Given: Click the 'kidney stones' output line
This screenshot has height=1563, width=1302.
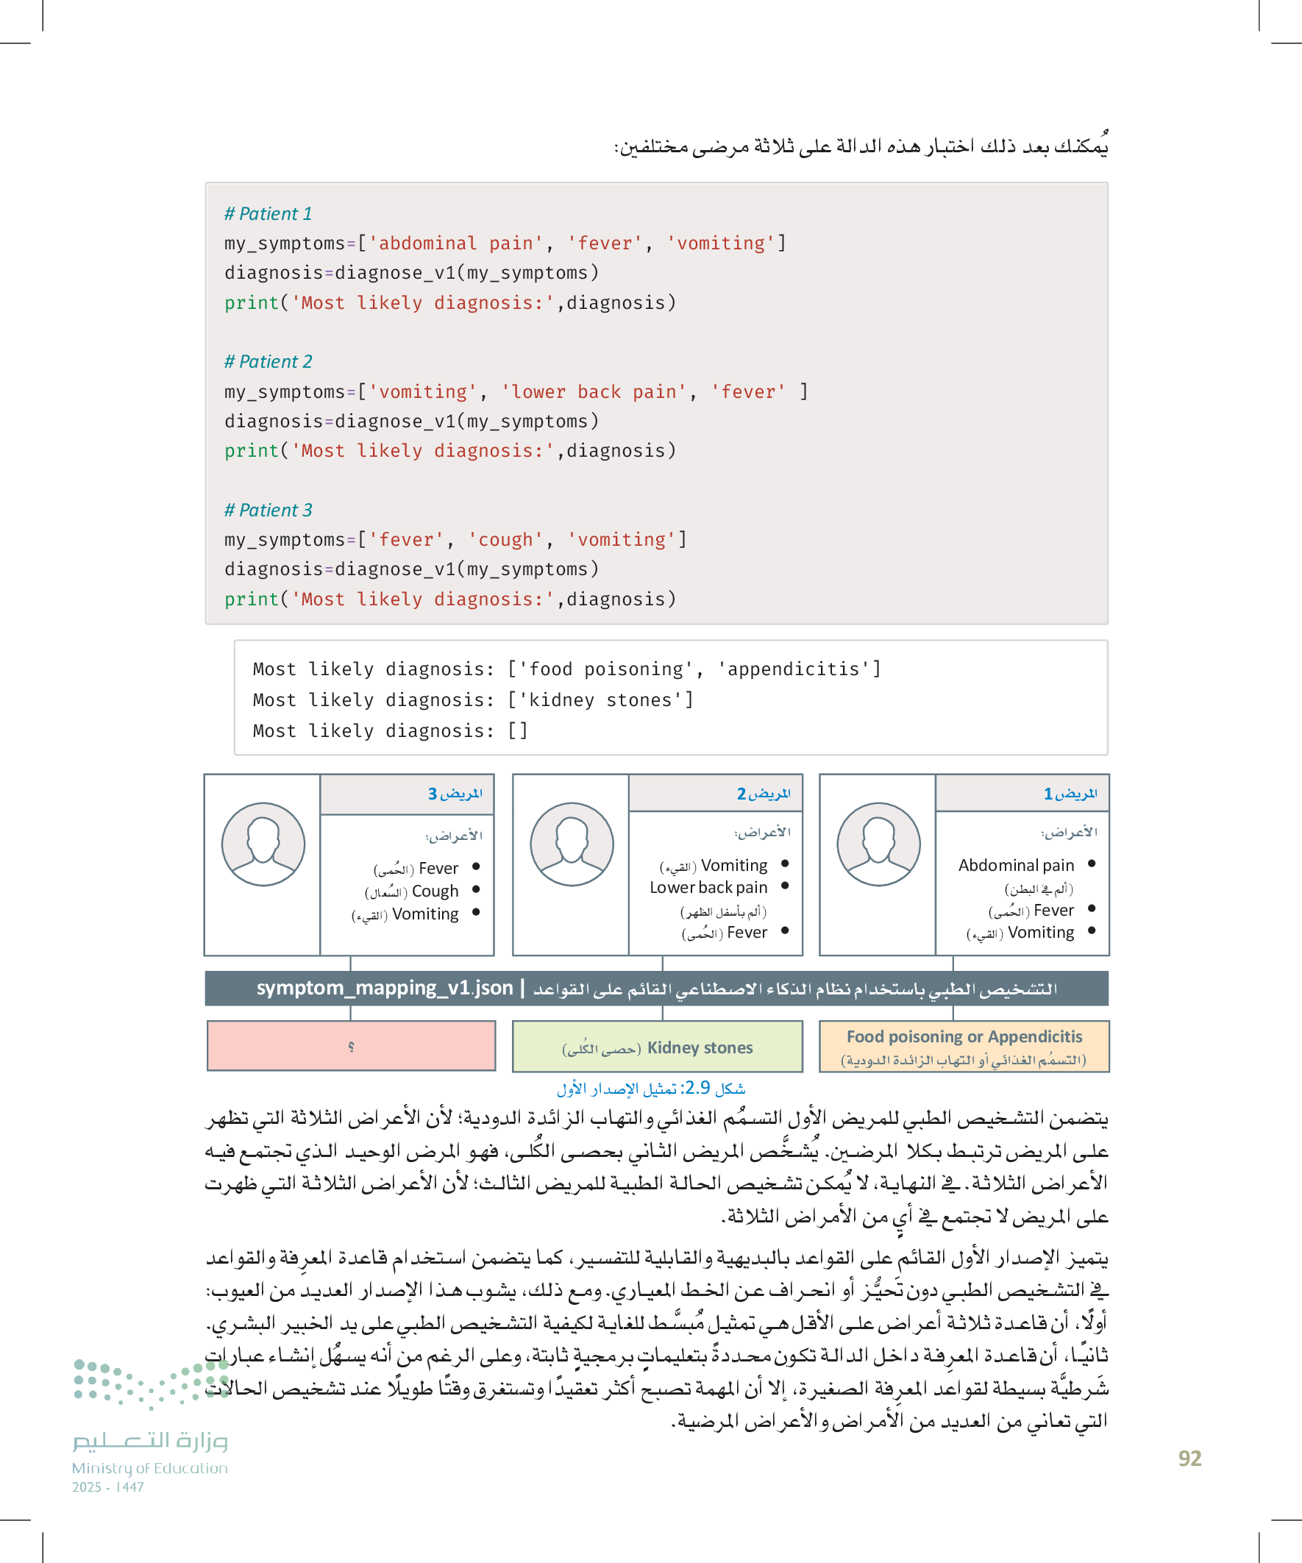Looking at the screenshot, I should point(473,700).
